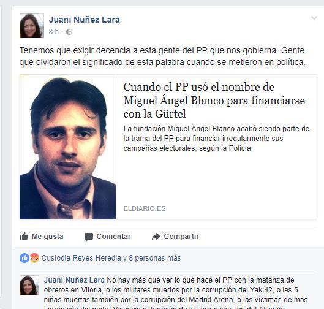The image size is (324, 309).
Task: Click the Compartir button text
Action: (181, 237)
